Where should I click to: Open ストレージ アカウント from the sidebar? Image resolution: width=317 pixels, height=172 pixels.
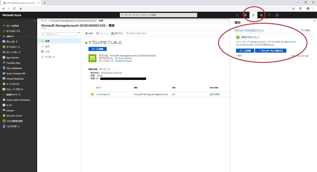click(x=13, y=89)
